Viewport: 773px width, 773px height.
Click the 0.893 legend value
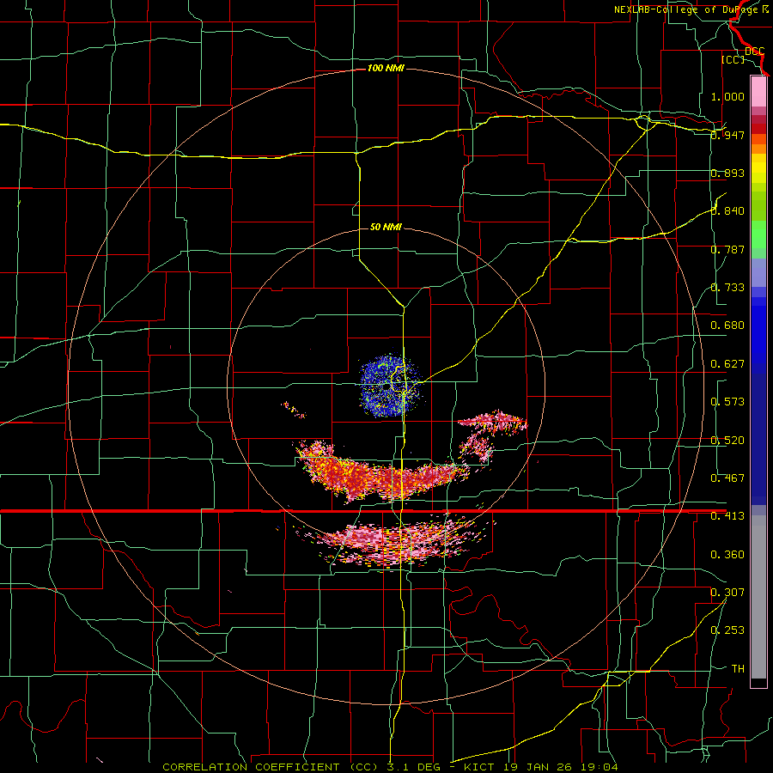point(727,173)
